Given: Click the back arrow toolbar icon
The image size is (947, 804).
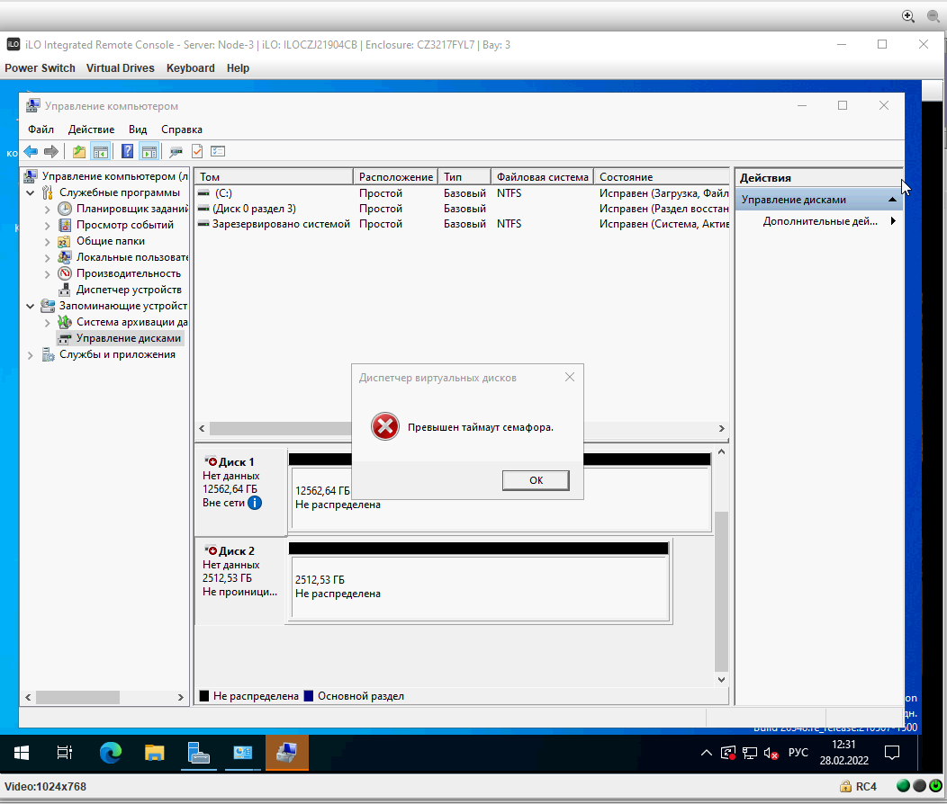Looking at the screenshot, I should tap(31, 151).
